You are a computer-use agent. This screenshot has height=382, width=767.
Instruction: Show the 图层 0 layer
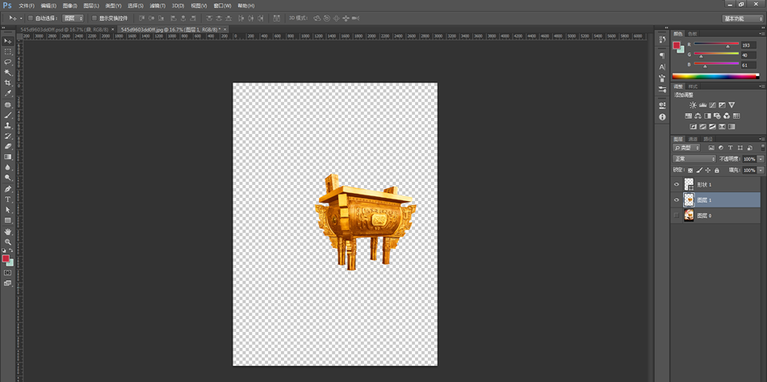tap(677, 216)
